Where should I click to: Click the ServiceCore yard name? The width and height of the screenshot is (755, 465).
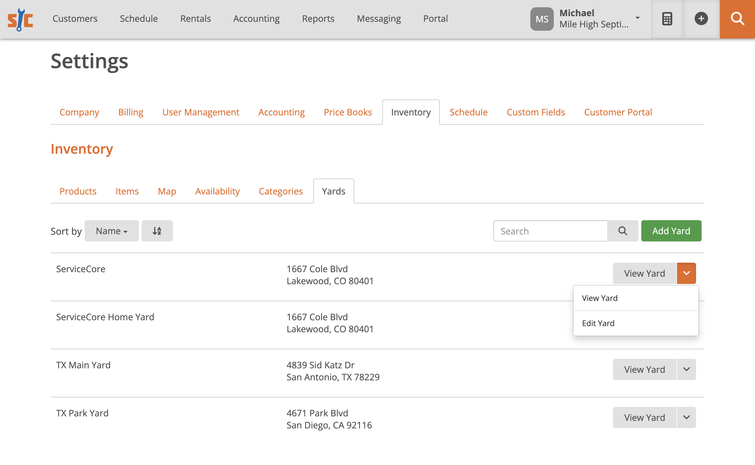point(80,269)
